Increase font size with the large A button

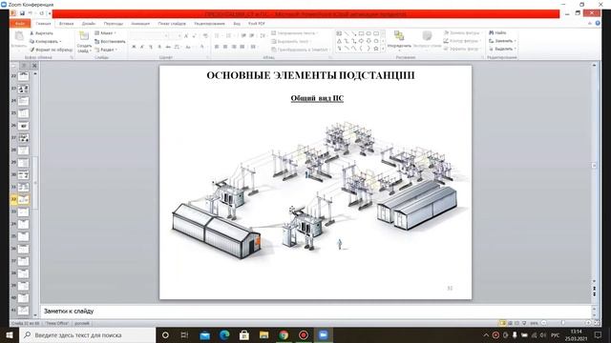click(x=186, y=36)
